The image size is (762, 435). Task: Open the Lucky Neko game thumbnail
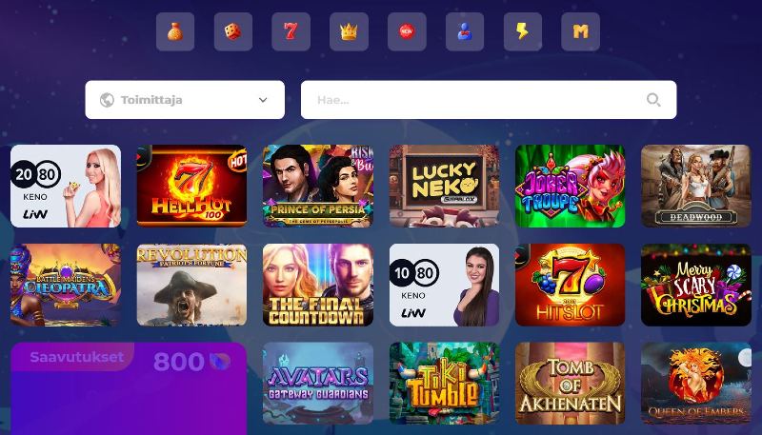click(444, 186)
